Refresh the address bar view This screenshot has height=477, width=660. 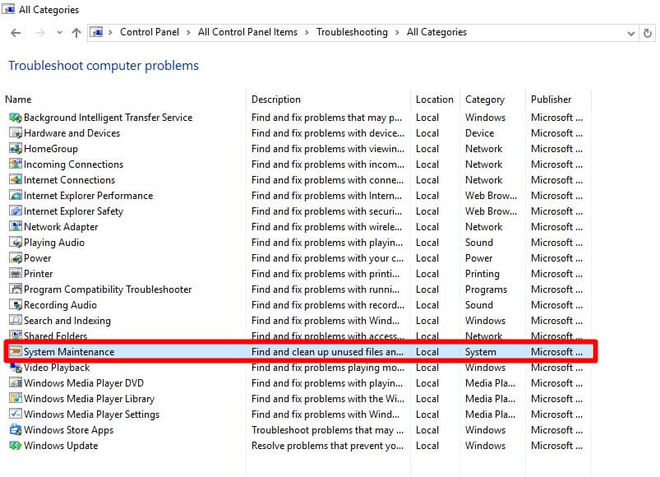click(648, 33)
